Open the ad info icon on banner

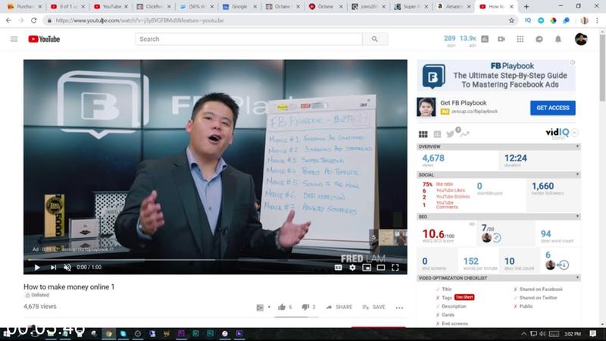click(573, 62)
